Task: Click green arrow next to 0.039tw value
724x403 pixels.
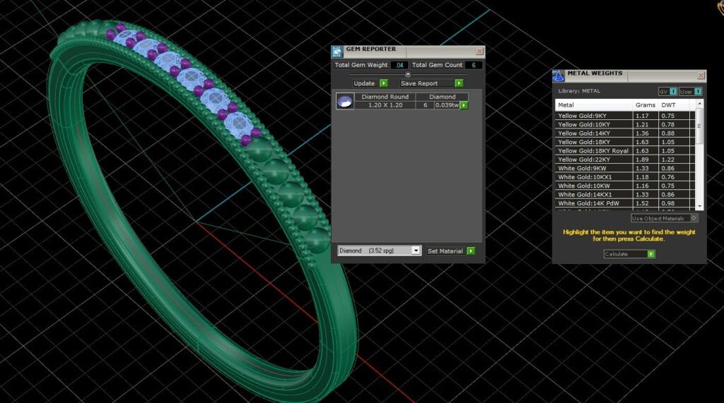Action: pos(464,105)
